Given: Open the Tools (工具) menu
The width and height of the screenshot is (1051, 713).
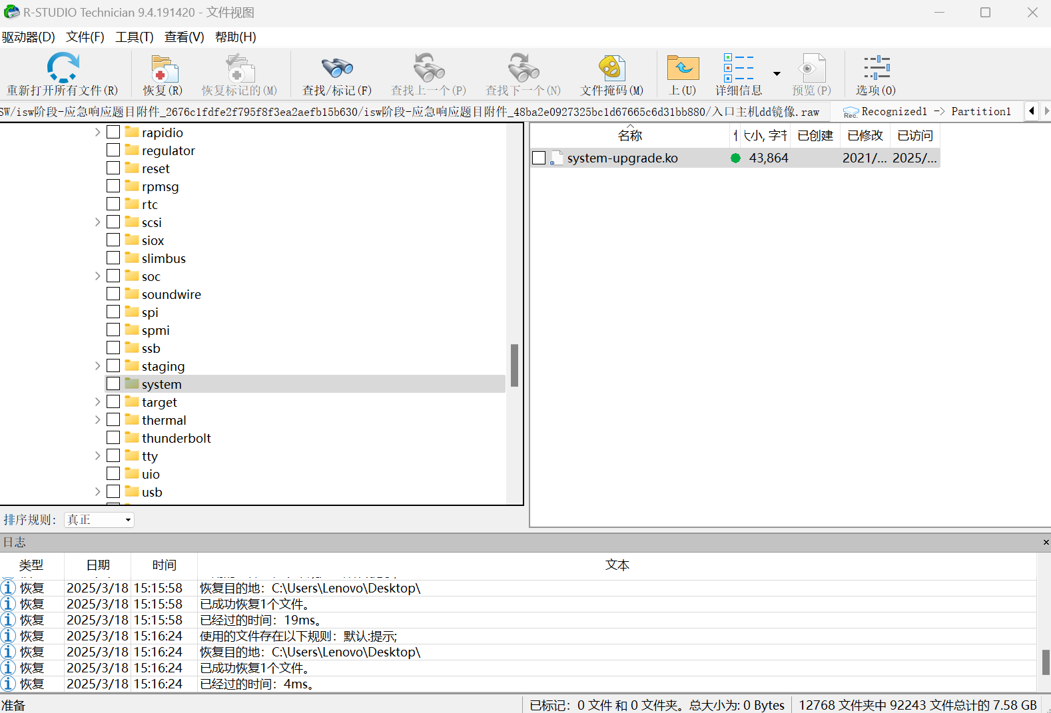Looking at the screenshot, I should click(x=135, y=37).
